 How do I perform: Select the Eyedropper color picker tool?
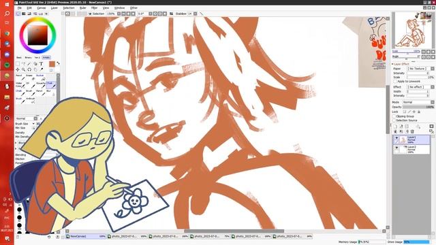pyautogui.click(x=41, y=69)
